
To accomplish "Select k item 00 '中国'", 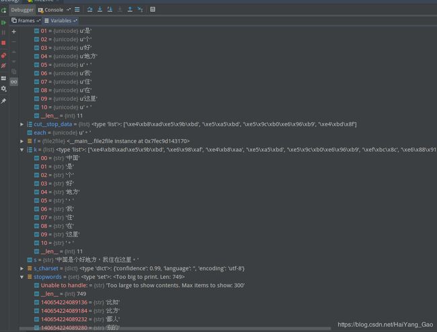I will click(x=57, y=158).
